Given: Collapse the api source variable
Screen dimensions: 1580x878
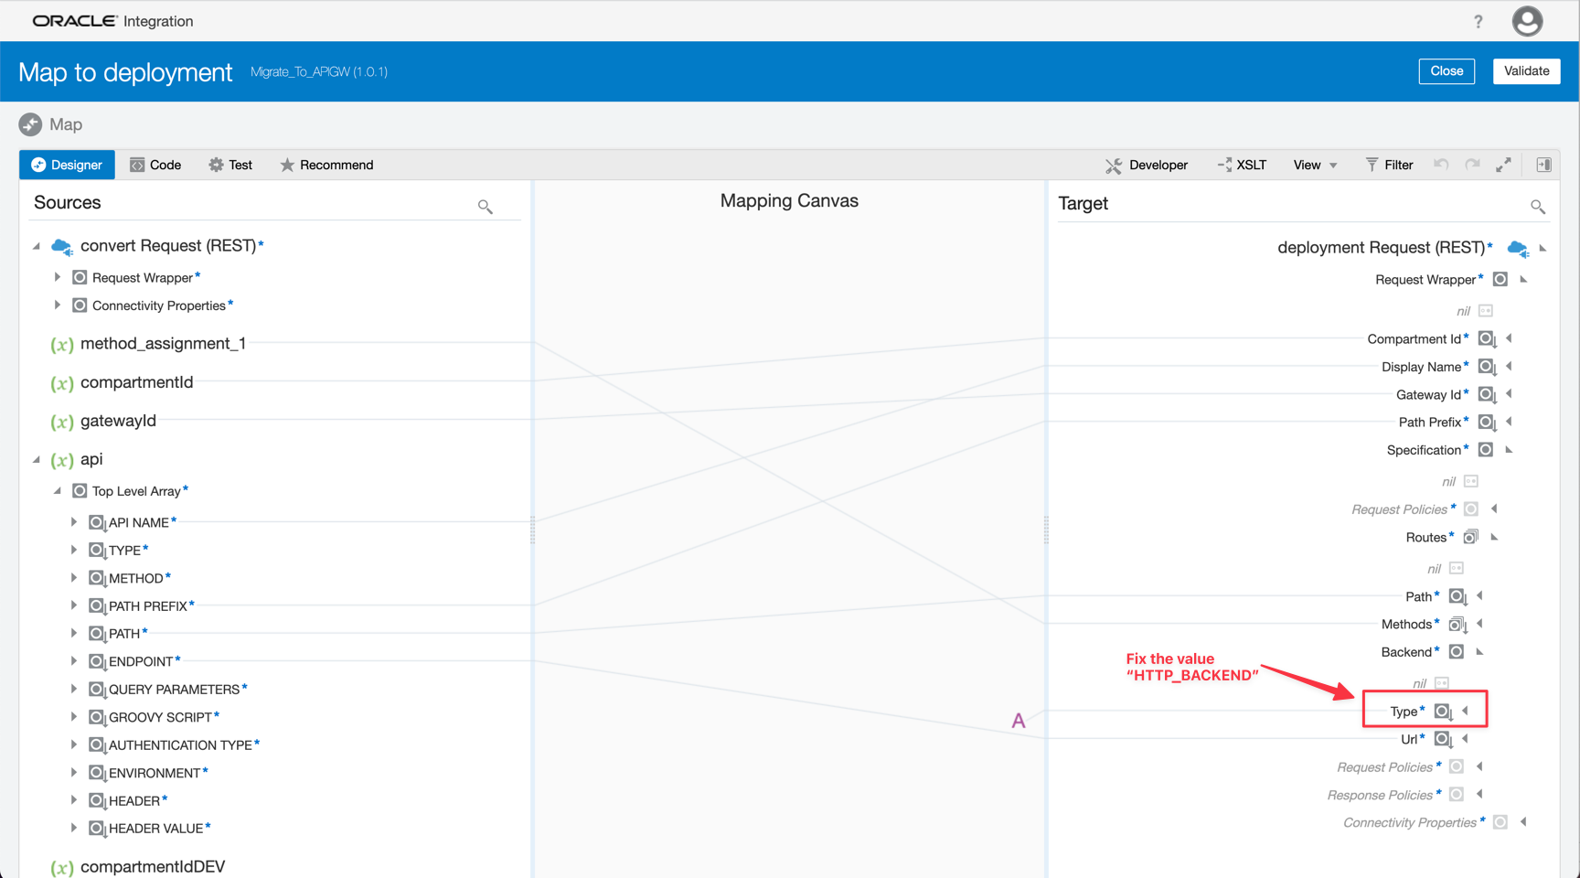Looking at the screenshot, I should pyautogui.click(x=37, y=459).
